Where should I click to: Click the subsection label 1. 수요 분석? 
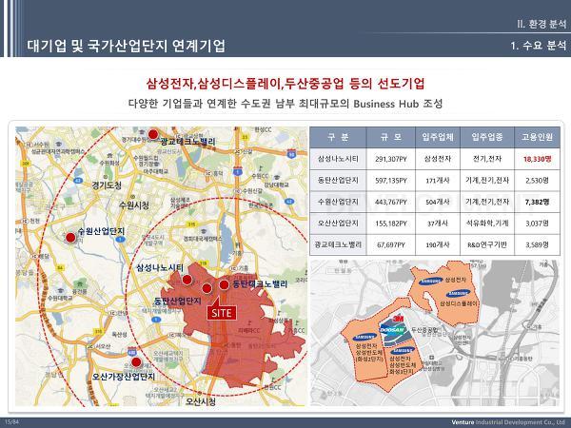click(539, 46)
